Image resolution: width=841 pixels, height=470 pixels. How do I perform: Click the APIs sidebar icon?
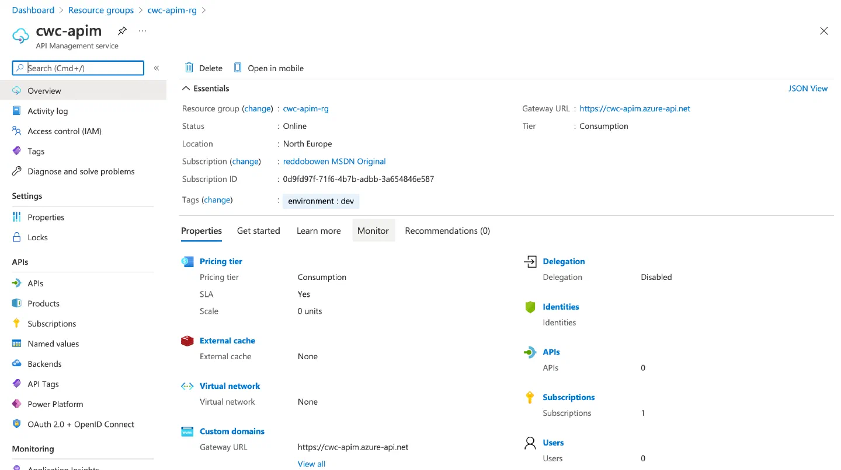click(x=17, y=283)
